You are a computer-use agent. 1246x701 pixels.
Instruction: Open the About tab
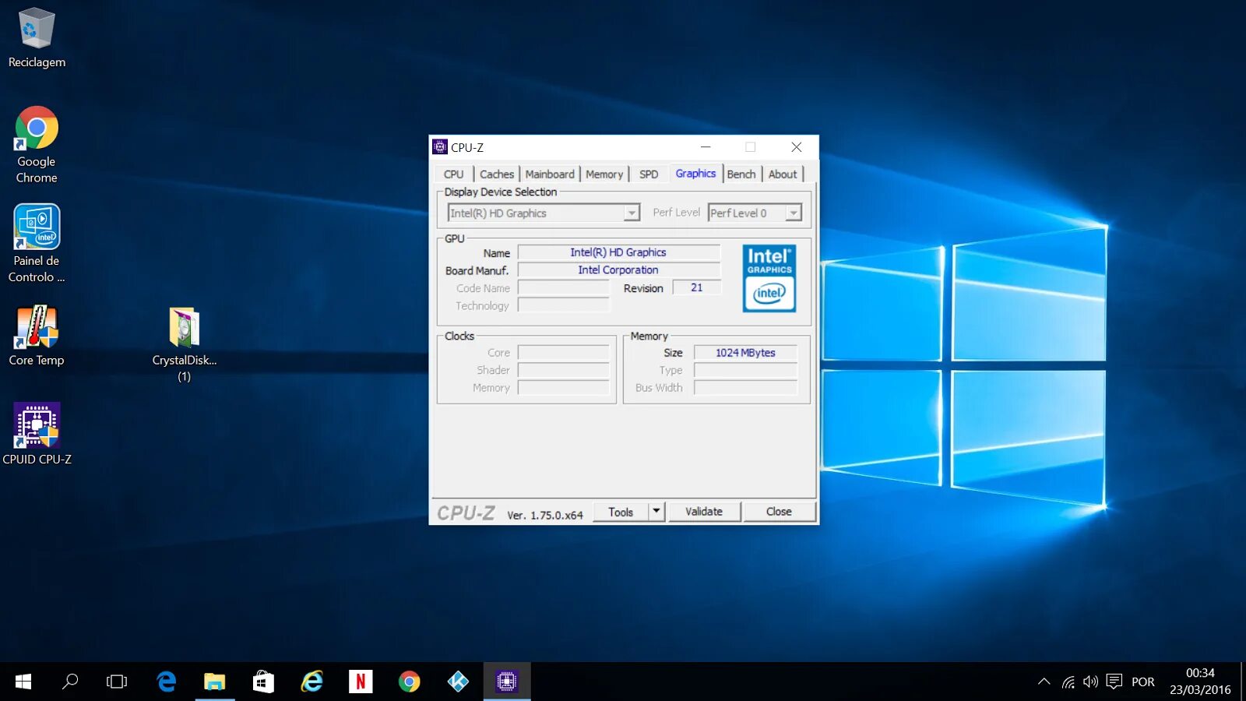click(x=783, y=174)
